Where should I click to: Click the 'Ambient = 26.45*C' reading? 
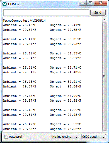20,110
